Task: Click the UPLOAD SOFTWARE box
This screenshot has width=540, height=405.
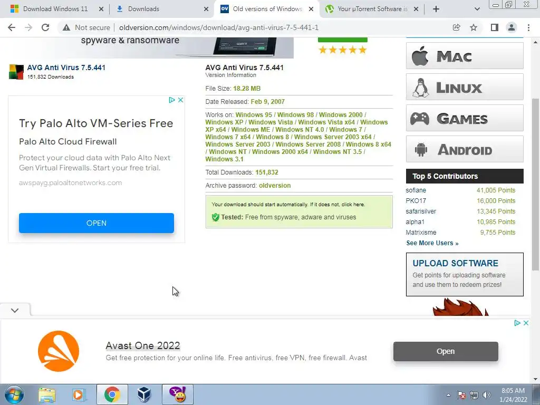Action: click(465, 274)
